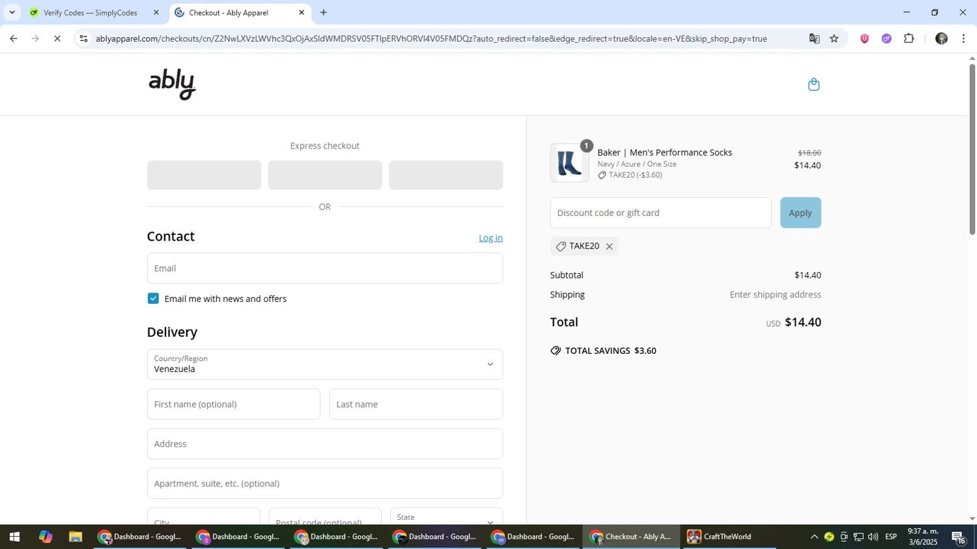
Task: Open the tab search dropdown arrow
Action: pyautogui.click(x=12, y=12)
